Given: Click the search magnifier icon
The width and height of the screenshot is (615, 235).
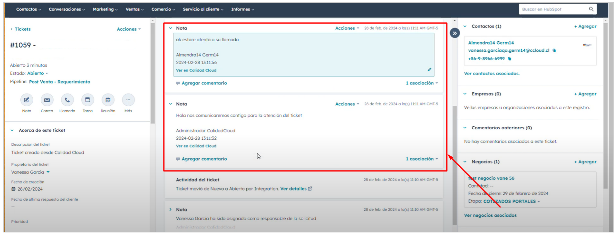Looking at the screenshot, I should coord(591,9).
